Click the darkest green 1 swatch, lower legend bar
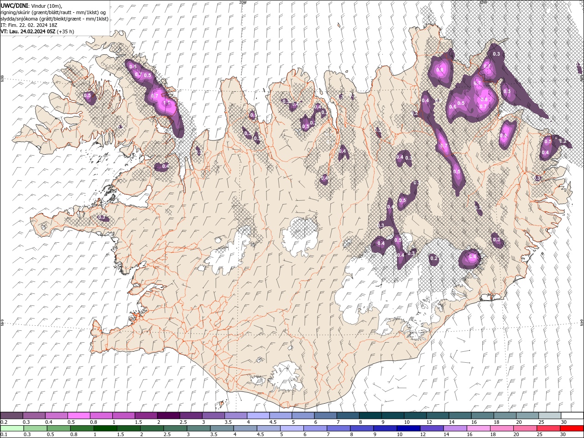 point(105,428)
